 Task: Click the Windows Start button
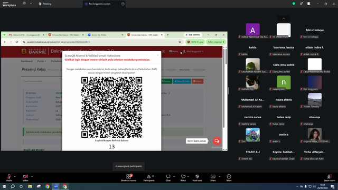4,186
